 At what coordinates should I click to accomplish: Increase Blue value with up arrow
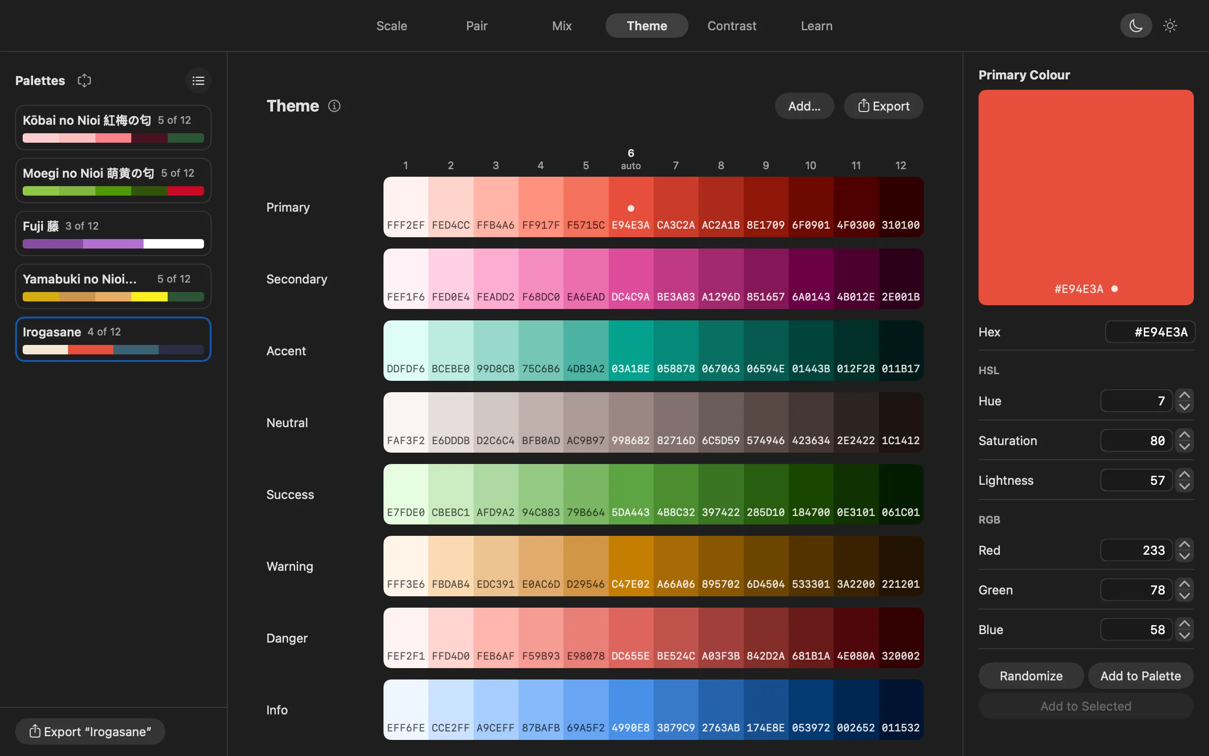click(x=1184, y=624)
